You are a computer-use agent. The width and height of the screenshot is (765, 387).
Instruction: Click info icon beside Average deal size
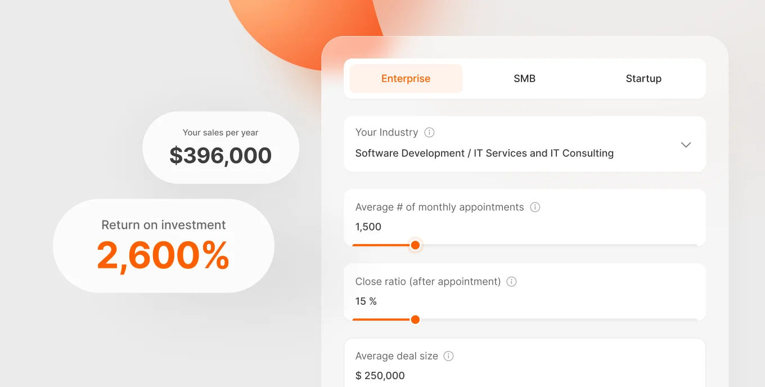[x=448, y=356]
